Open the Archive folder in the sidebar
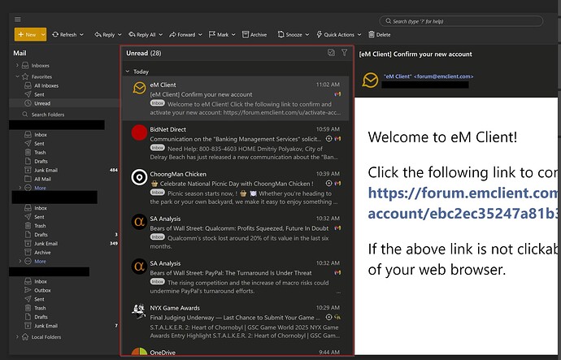The width and height of the screenshot is (561, 360). coord(42,253)
